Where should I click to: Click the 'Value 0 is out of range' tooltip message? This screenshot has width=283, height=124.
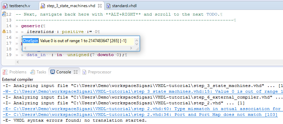83,41
